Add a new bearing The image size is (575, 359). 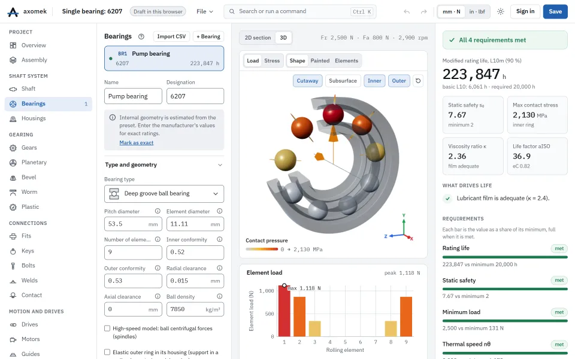pyautogui.click(x=208, y=36)
